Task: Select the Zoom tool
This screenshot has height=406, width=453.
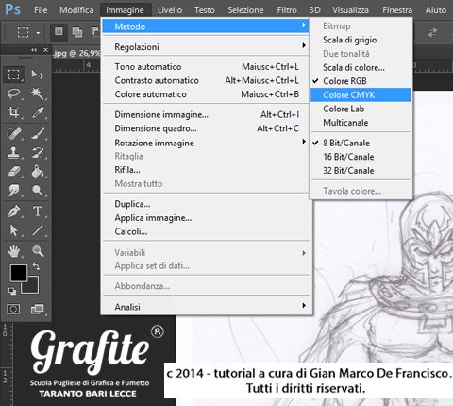Action: tap(38, 251)
